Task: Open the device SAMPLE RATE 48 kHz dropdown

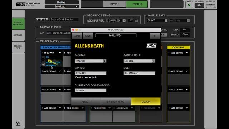Action: 139,61
